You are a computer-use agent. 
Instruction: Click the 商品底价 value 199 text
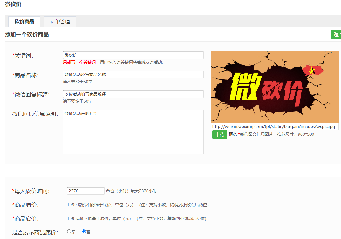71,219
